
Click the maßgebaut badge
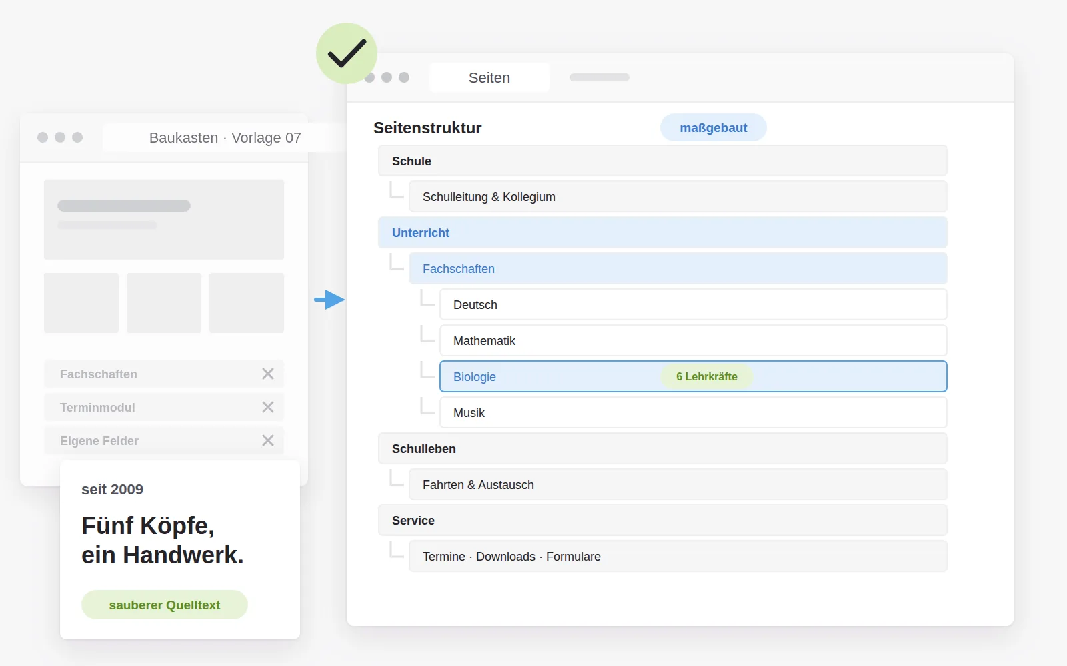714,127
